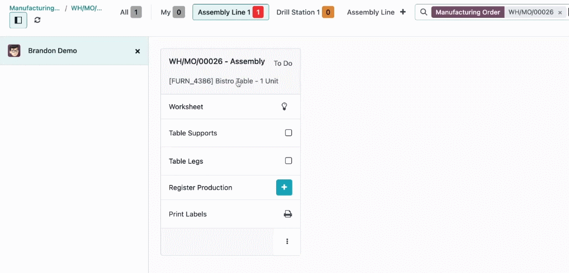This screenshot has width=569, height=273.
Task: Remove the WH/MO/00026 search filter
Action: click(560, 13)
